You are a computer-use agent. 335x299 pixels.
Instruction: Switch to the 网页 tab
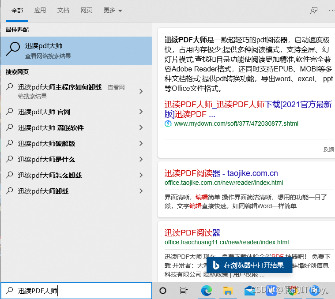86,10
